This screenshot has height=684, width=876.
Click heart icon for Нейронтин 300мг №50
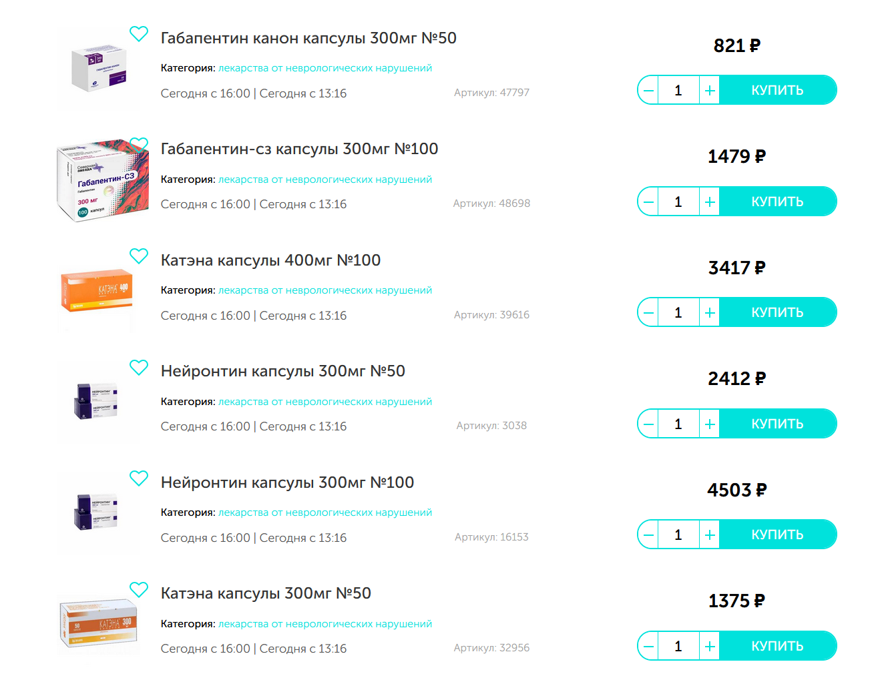[x=139, y=368]
